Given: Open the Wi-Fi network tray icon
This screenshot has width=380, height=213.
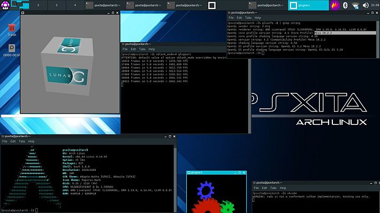Looking at the screenshot, I should click(x=355, y=5).
